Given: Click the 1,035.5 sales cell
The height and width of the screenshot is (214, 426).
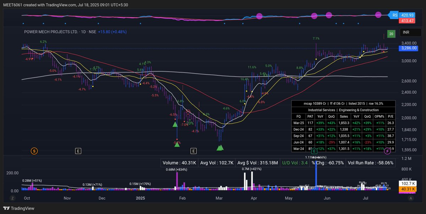Looking at the screenshot, I should [344, 136].
